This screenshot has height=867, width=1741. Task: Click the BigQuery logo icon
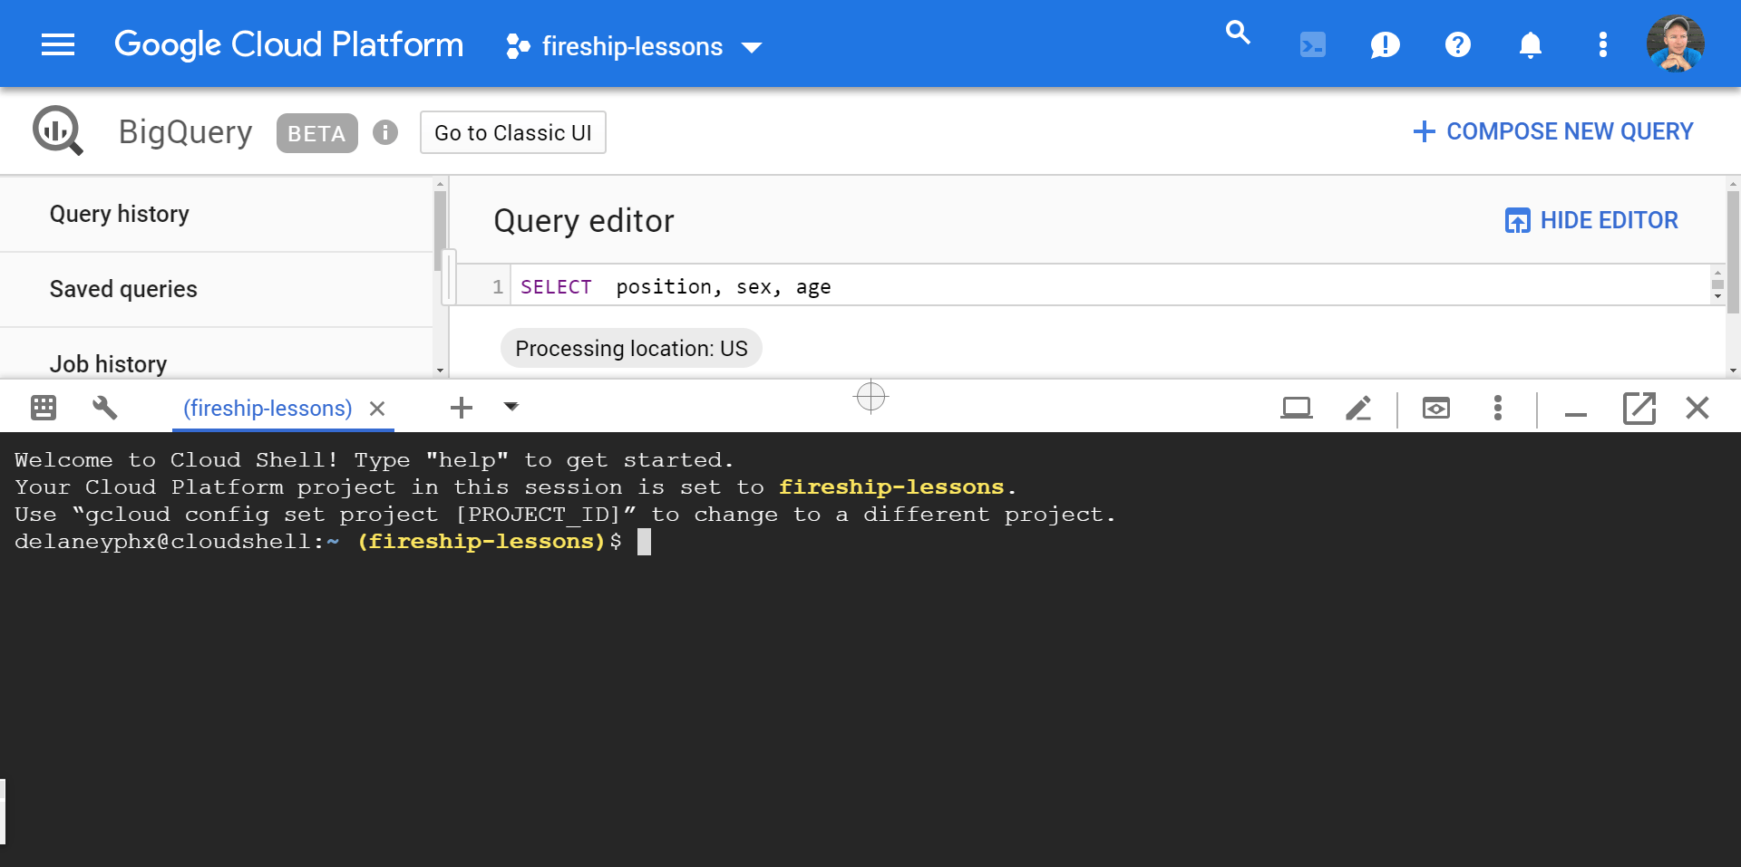point(57,130)
